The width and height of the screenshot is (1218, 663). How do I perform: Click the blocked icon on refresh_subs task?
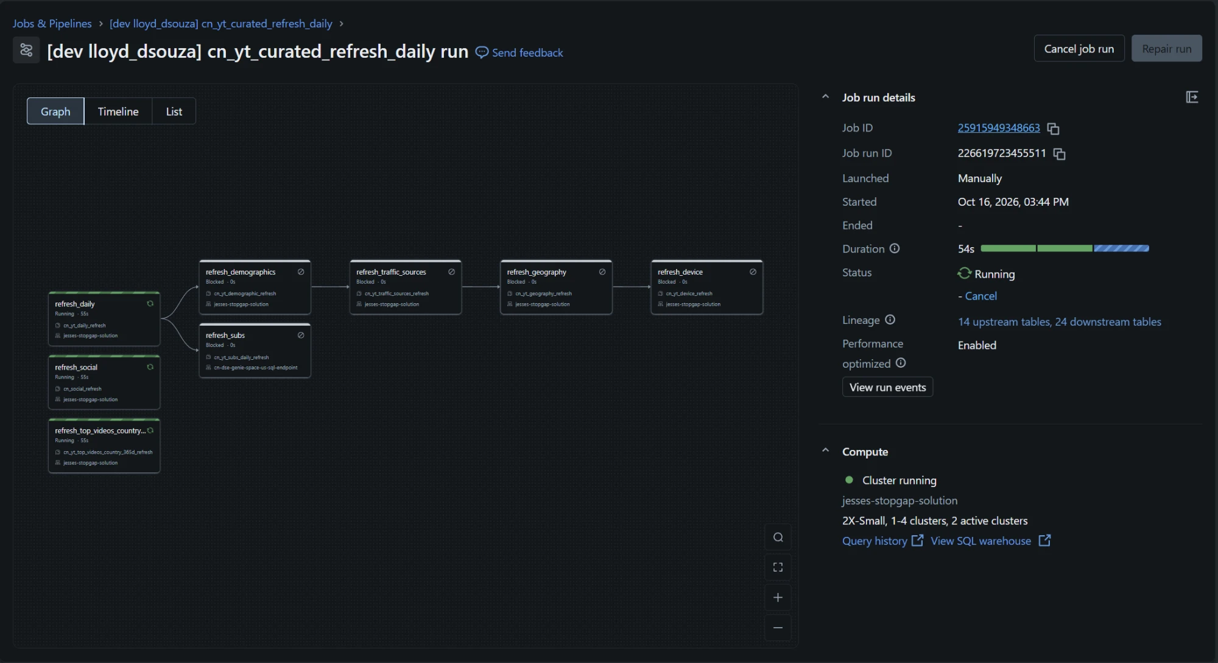[301, 335]
